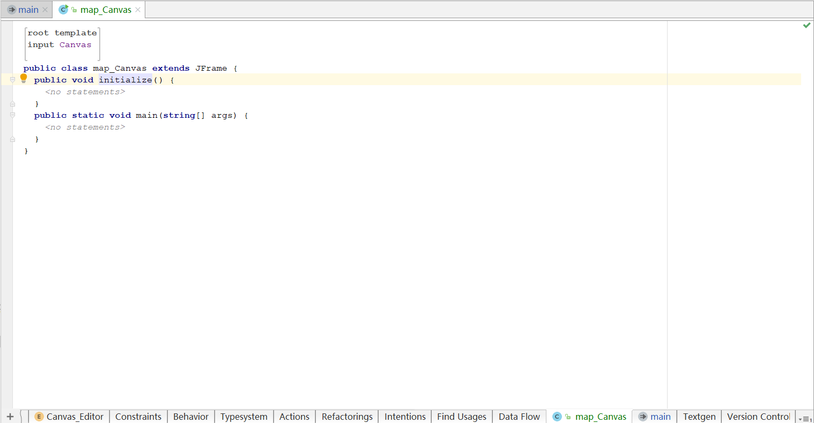Switch to the Typesystem tab
The image size is (814, 423).
point(243,417)
